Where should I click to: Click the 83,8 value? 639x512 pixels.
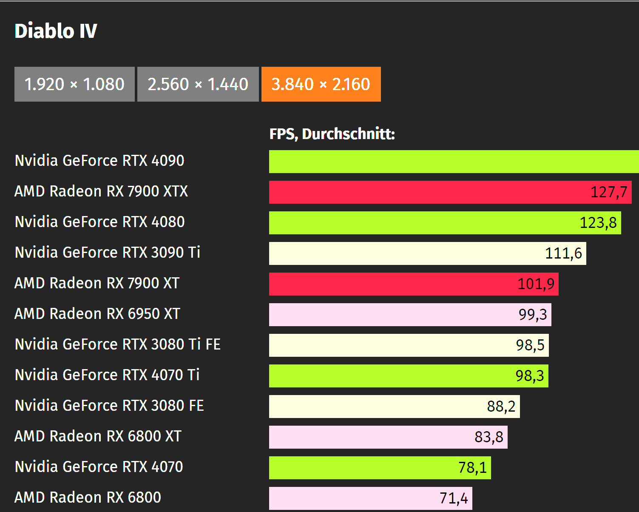(489, 437)
